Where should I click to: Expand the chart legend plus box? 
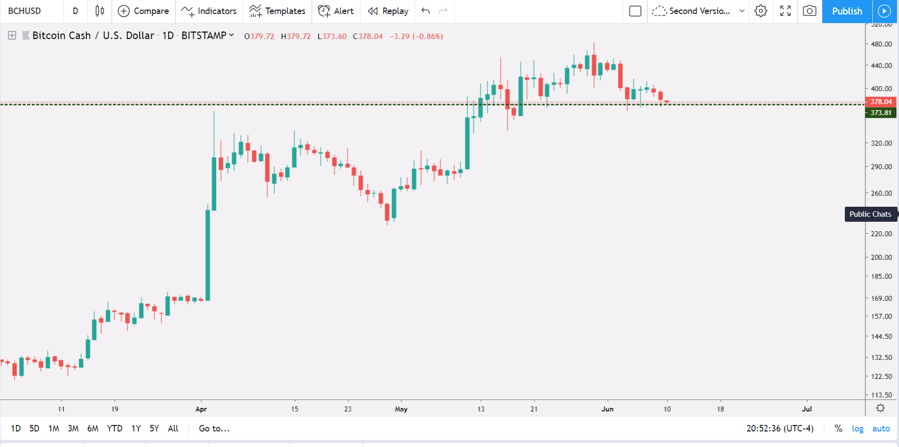click(x=12, y=36)
